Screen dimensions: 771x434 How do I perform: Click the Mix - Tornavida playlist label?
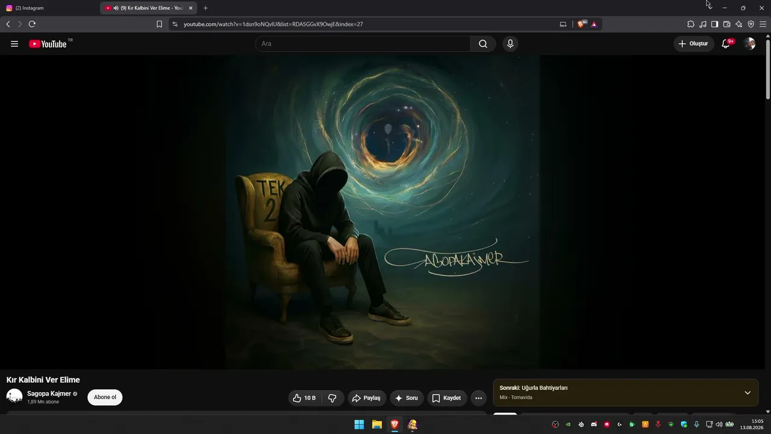coord(516,397)
